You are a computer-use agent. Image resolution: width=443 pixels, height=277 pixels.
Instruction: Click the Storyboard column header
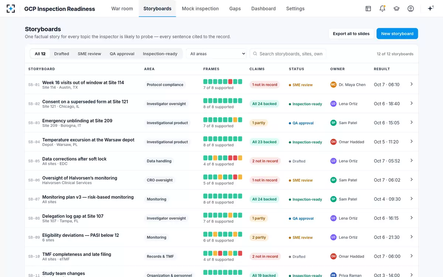42,69
